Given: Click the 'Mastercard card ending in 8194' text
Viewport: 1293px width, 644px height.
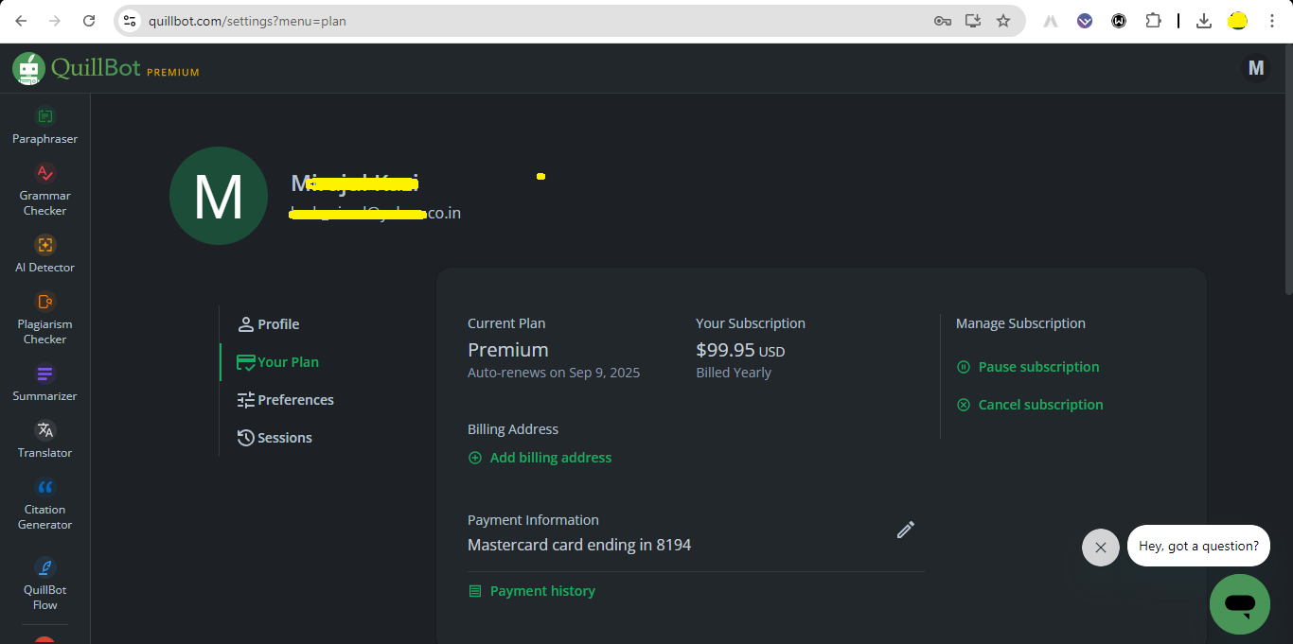Looking at the screenshot, I should (579, 546).
